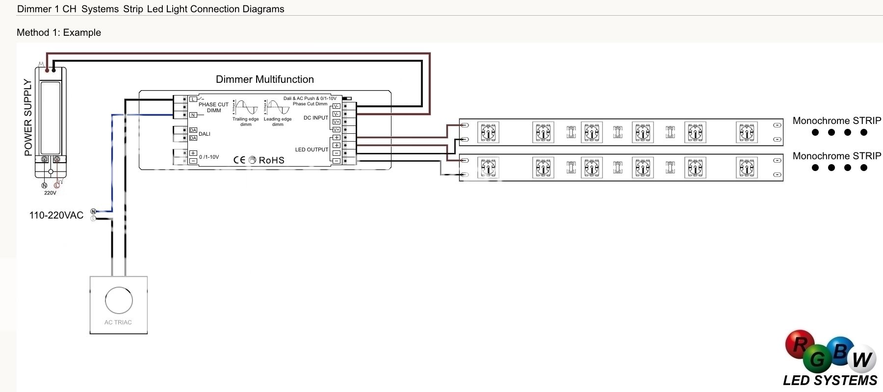Click the "Dimmer Multifunction" title
Viewport: 883px width, 392px height.
[x=264, y=79]
